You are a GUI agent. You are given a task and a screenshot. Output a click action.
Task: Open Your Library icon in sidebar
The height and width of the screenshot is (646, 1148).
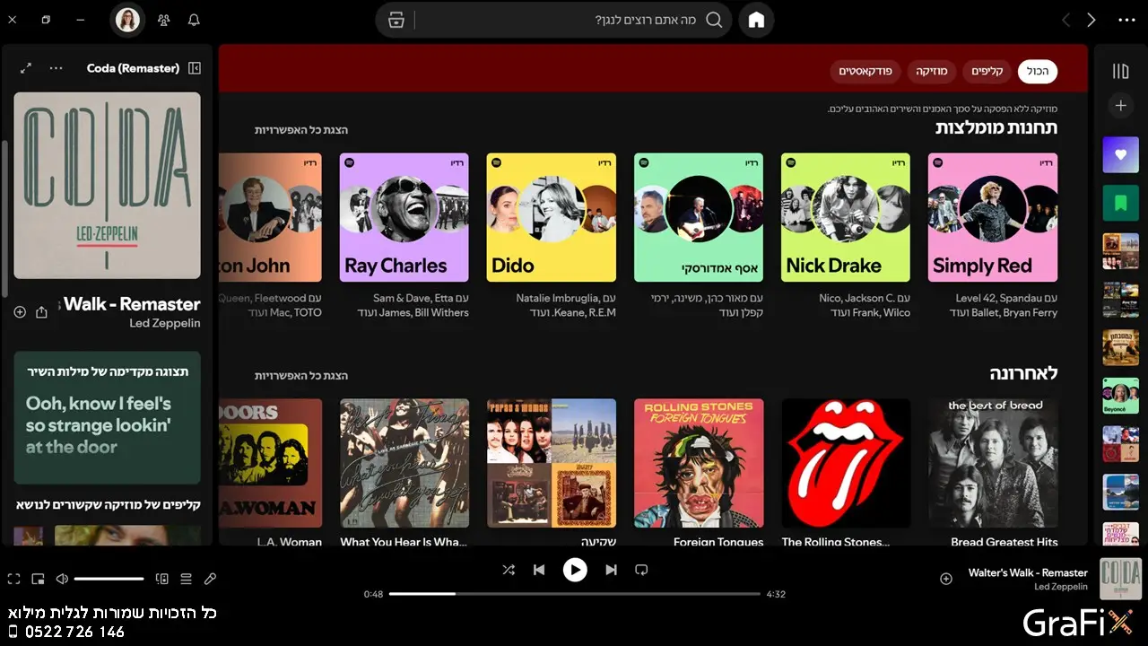coord(1120,71)
